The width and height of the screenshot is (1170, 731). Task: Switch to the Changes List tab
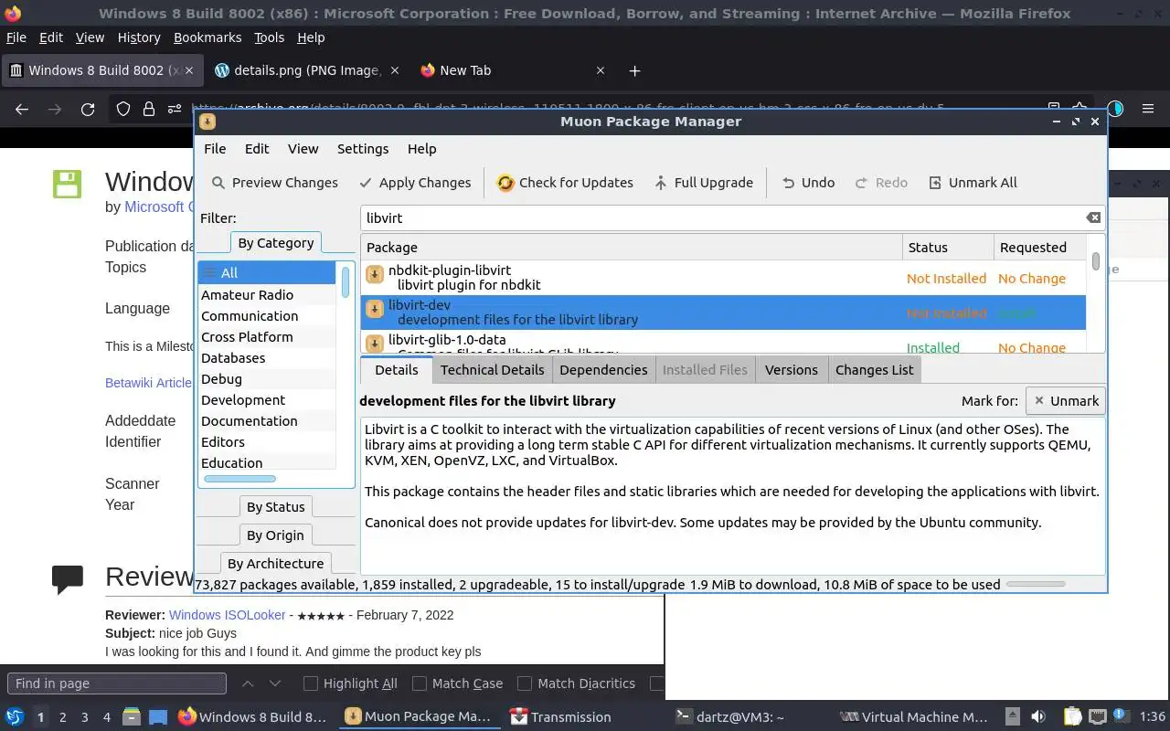point(875,369)
